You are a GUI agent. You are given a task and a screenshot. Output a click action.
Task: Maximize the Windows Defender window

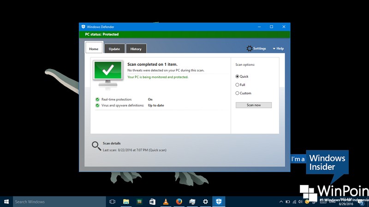pos(271,27)
